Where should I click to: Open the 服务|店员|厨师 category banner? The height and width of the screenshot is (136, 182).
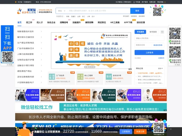pyautogui.click(x=53, y=95)
